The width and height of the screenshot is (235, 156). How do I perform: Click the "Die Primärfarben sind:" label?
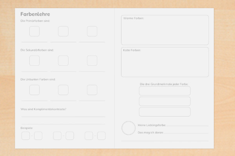(35, 21)
